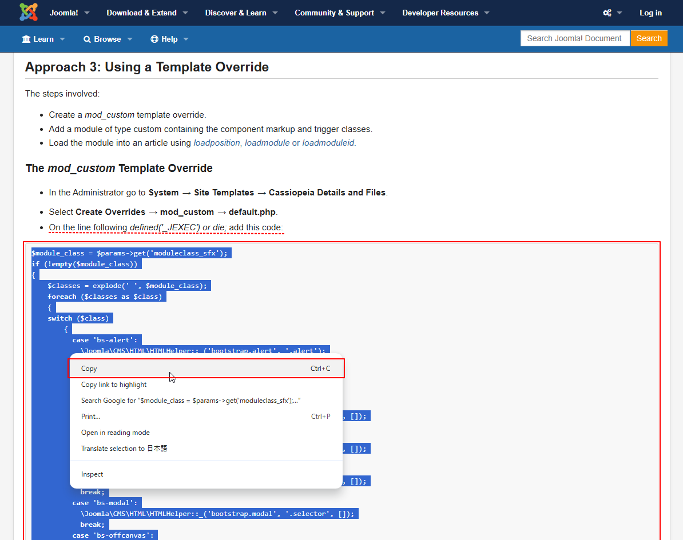The height and width of the screenshot is (540, 683).
Task: Click Inspect in the context menu
Action: pyautogui.click(x=92, y=474)
